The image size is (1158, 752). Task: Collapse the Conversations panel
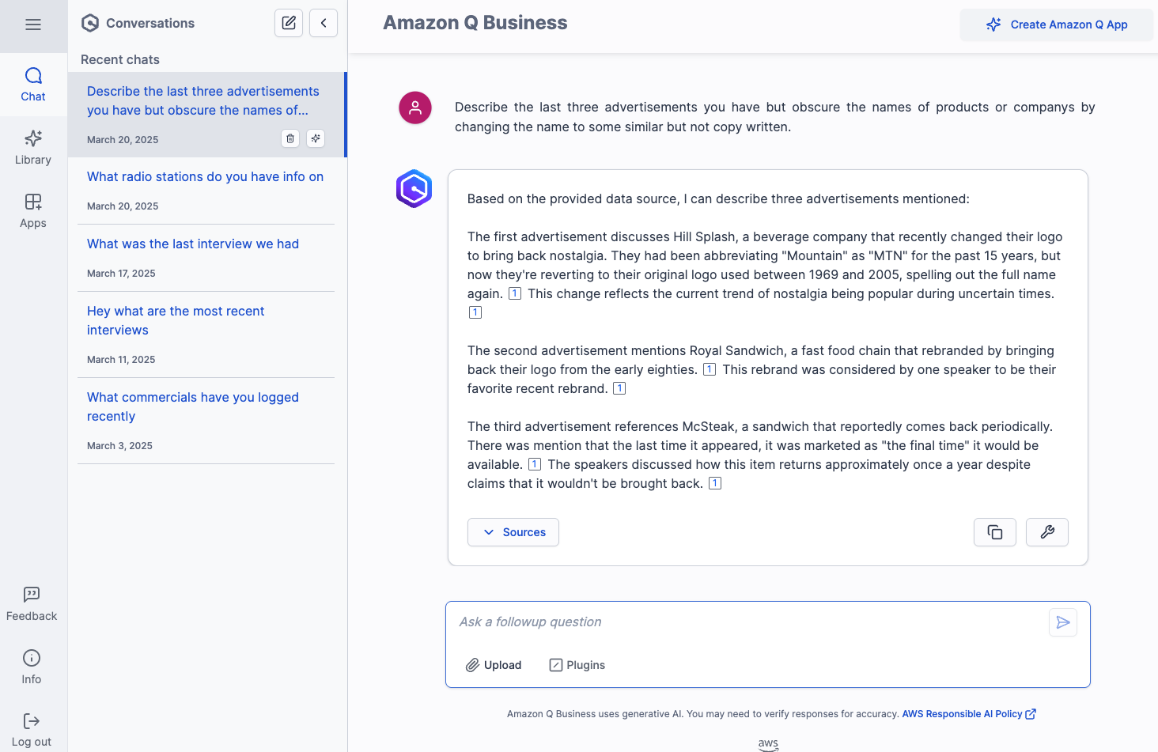[324, 23]
